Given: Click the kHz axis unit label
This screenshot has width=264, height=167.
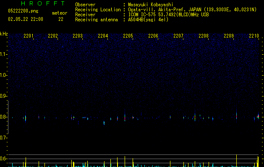Looking at the screenshot, I should (4, 34).
